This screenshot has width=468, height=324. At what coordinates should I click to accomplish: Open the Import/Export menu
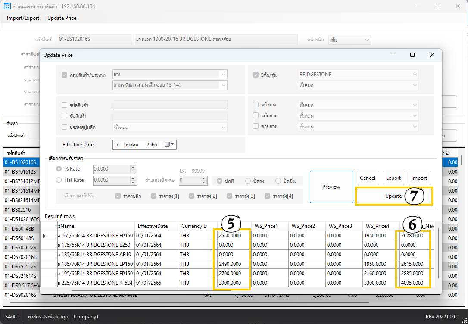point(23,18)
